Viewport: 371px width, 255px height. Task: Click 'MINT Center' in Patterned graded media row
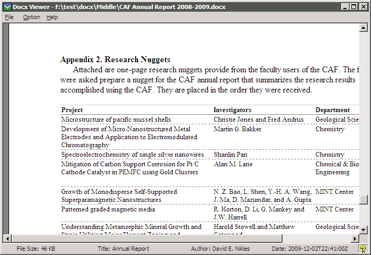coord(334,209)
